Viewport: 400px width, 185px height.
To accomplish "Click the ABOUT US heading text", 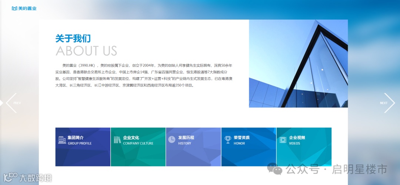I will 86,51.
